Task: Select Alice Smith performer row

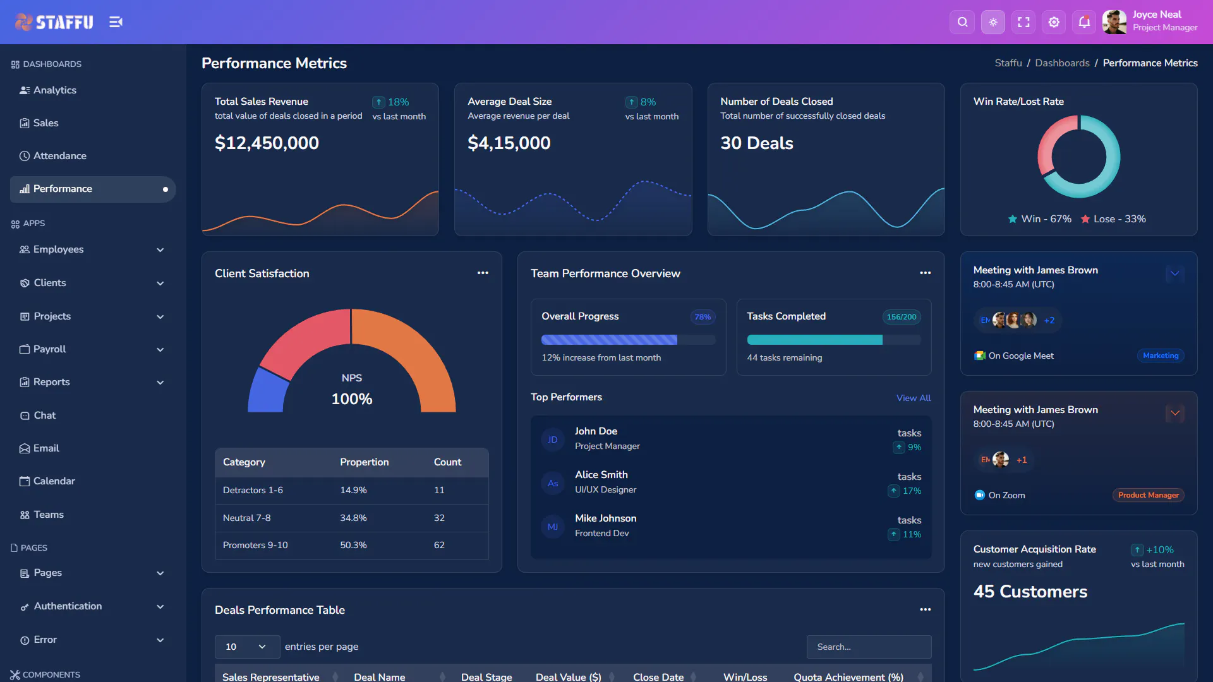Action: click(x=731, y=482)
